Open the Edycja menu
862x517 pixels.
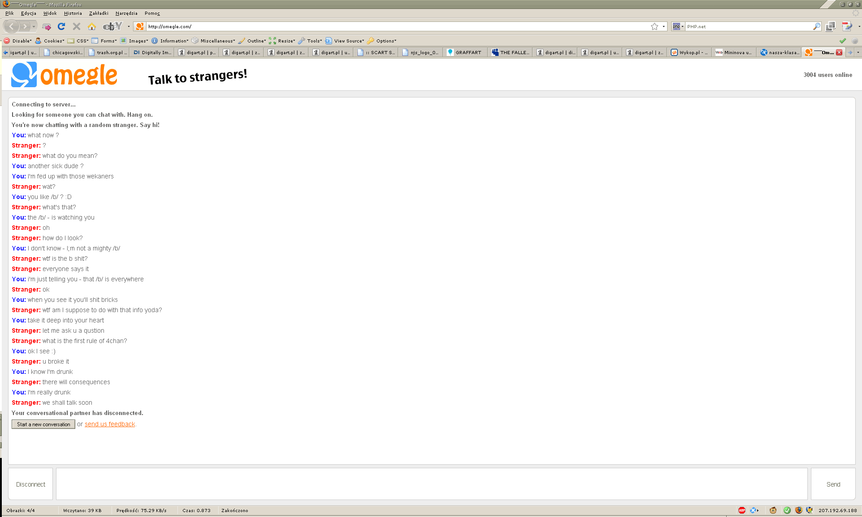point(29,13)
